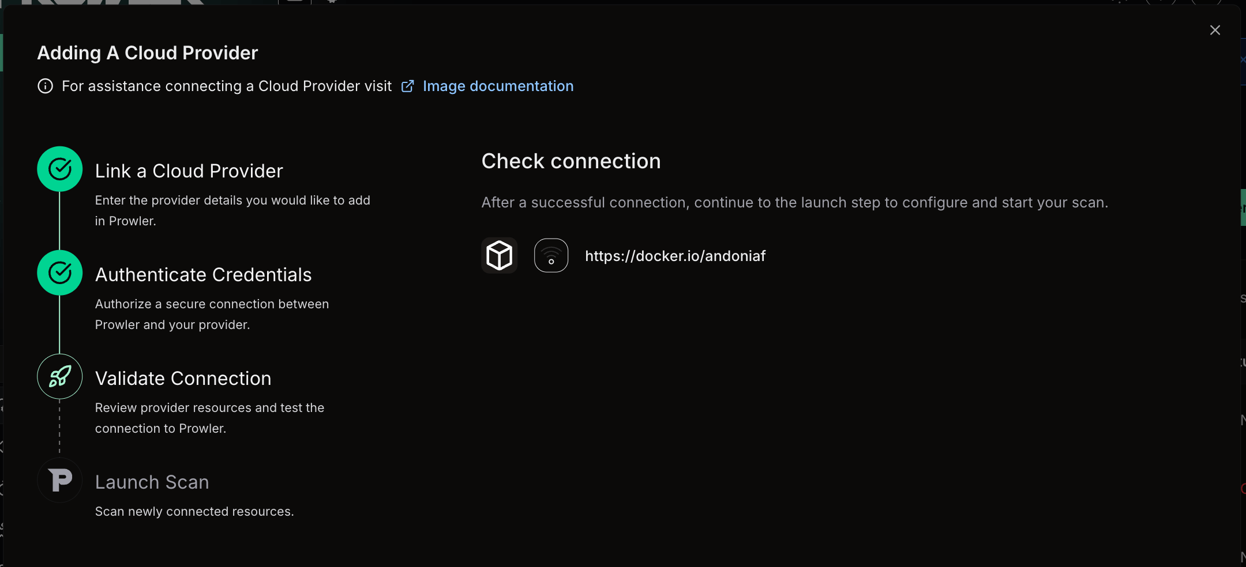
Task: Click the Adding A Cloud Provider title
Action: tap(148, 53)
